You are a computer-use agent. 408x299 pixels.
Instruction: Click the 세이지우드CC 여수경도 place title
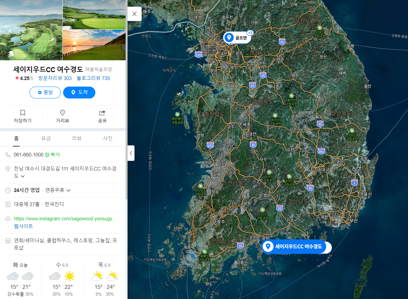point(48,69)
